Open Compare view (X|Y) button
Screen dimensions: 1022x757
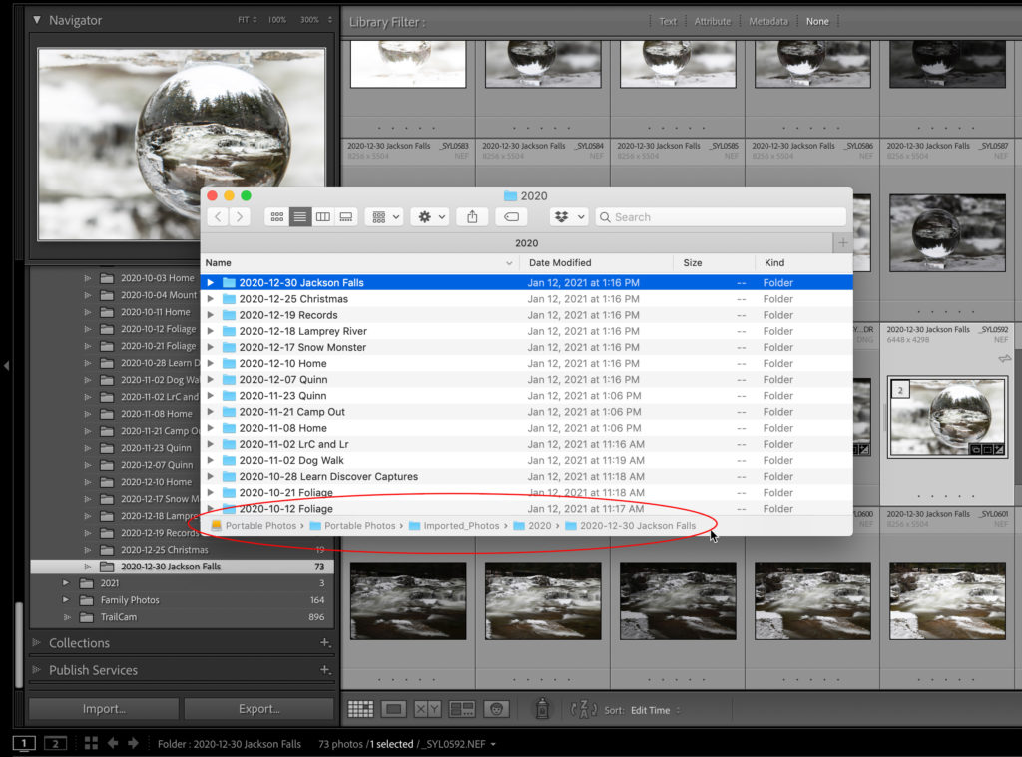click(x=427, y=709)
